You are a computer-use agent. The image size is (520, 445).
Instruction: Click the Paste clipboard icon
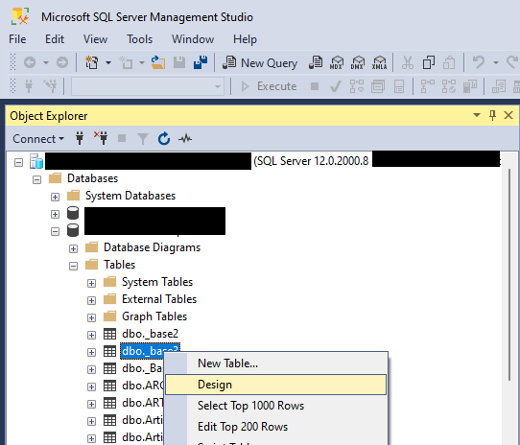coord(449,62)
